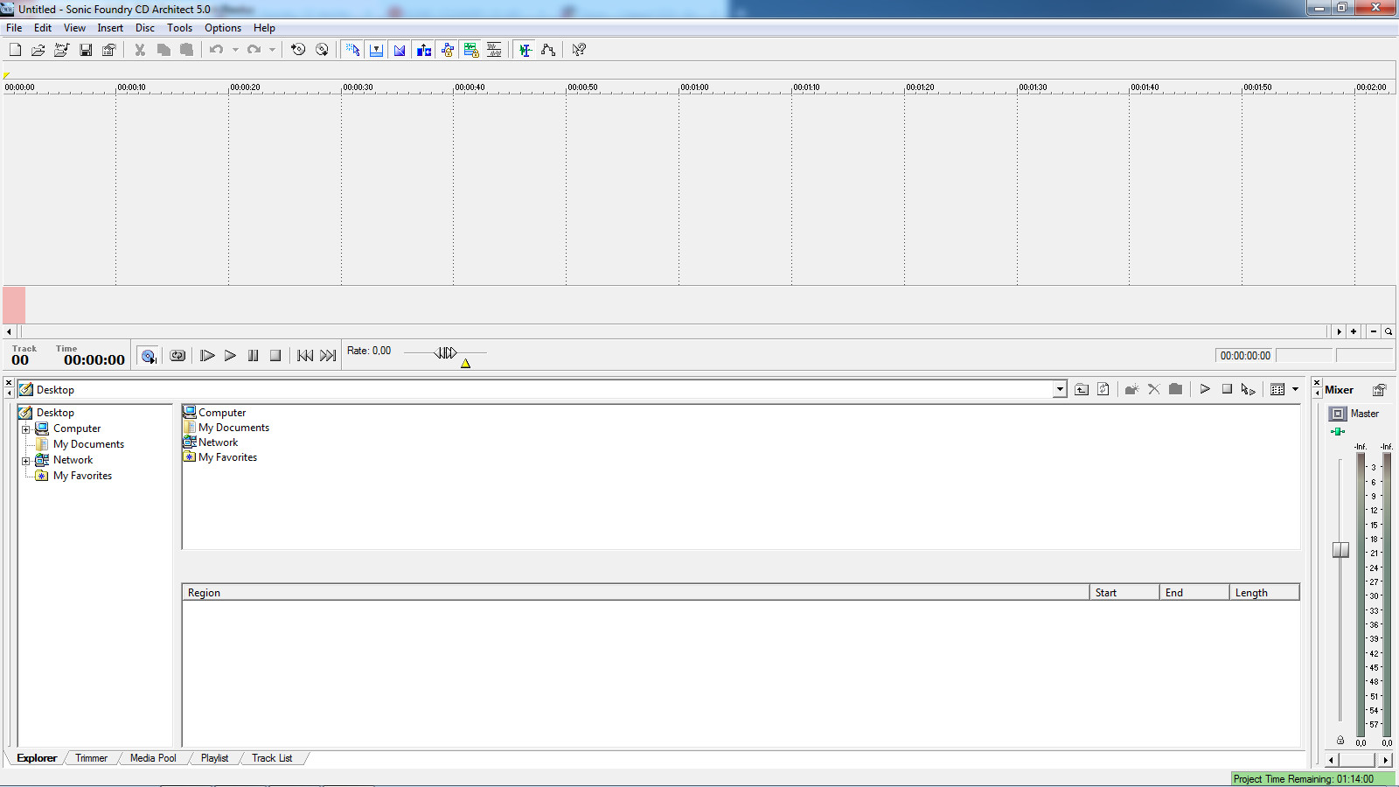Expand the Computer tree node
Screen dimensions: 1399x787
coord(26,429)
